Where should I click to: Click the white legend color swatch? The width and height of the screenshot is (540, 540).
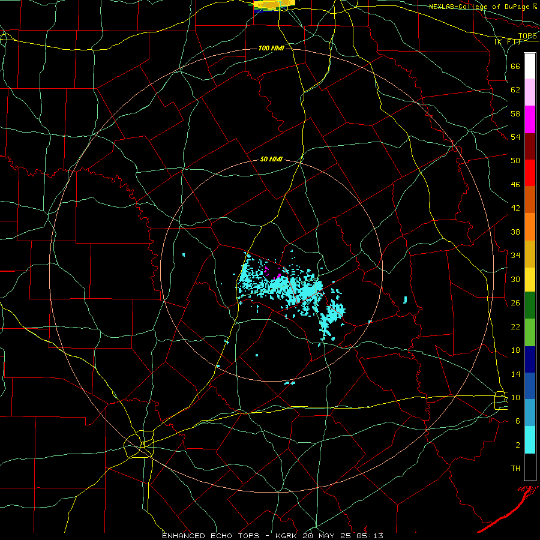(x=530, y=66)
